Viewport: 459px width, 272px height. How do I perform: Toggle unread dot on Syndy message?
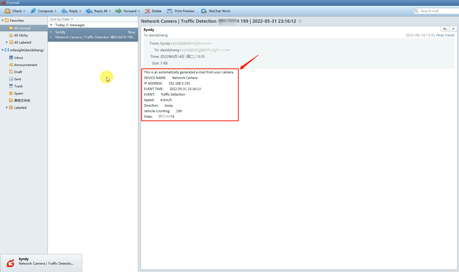click(x=51, y=32)
